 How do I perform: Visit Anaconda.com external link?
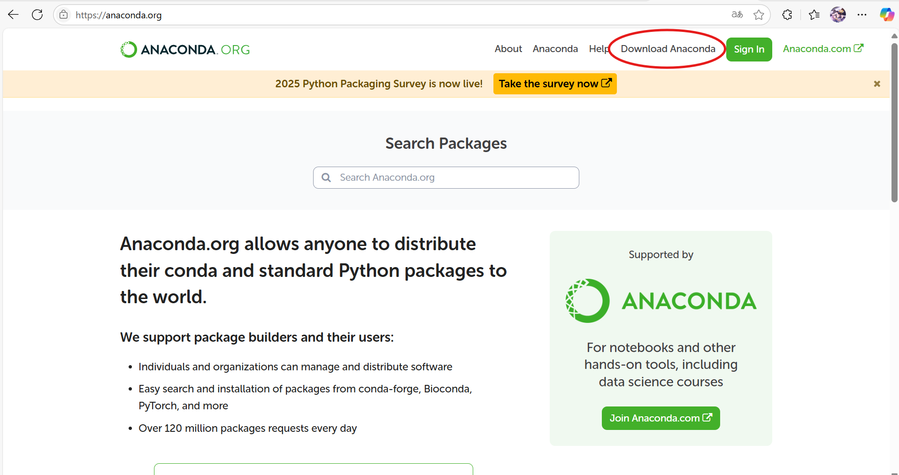click(x=823, y=49)
